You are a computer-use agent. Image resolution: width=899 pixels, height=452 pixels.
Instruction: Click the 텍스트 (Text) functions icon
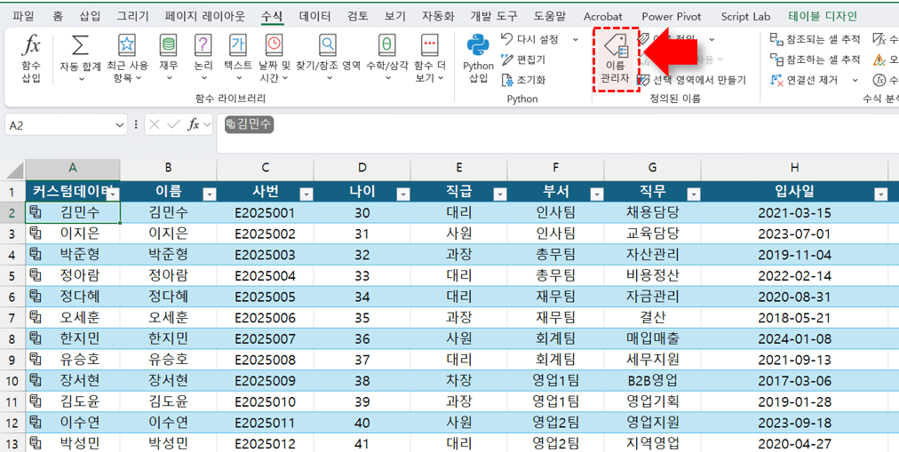coord(238,46)
